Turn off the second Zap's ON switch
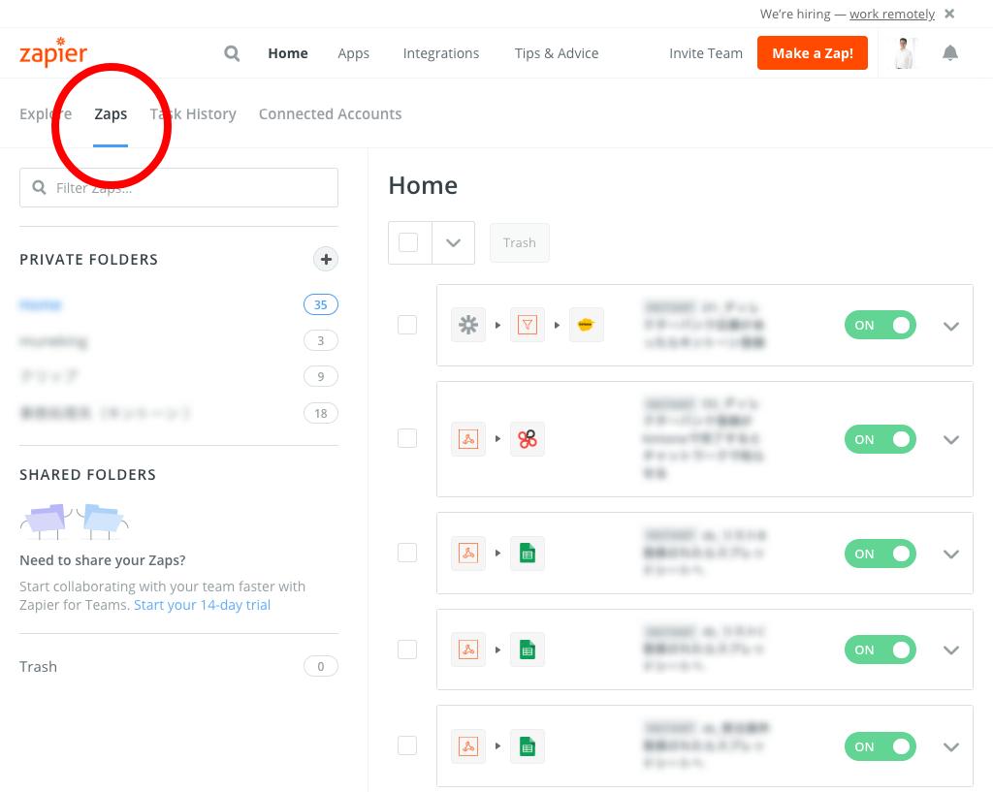This screenshot has width=993, height=792. click(x=881, y=439)
